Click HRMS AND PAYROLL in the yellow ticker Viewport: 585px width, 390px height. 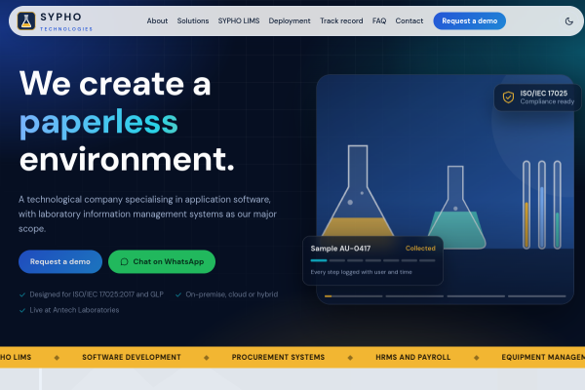[x=413, y=357]
